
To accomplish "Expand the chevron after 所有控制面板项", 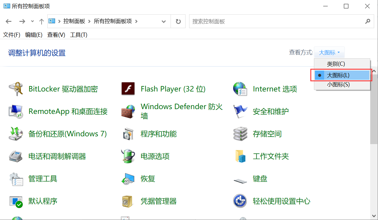I will coord(136,21).
